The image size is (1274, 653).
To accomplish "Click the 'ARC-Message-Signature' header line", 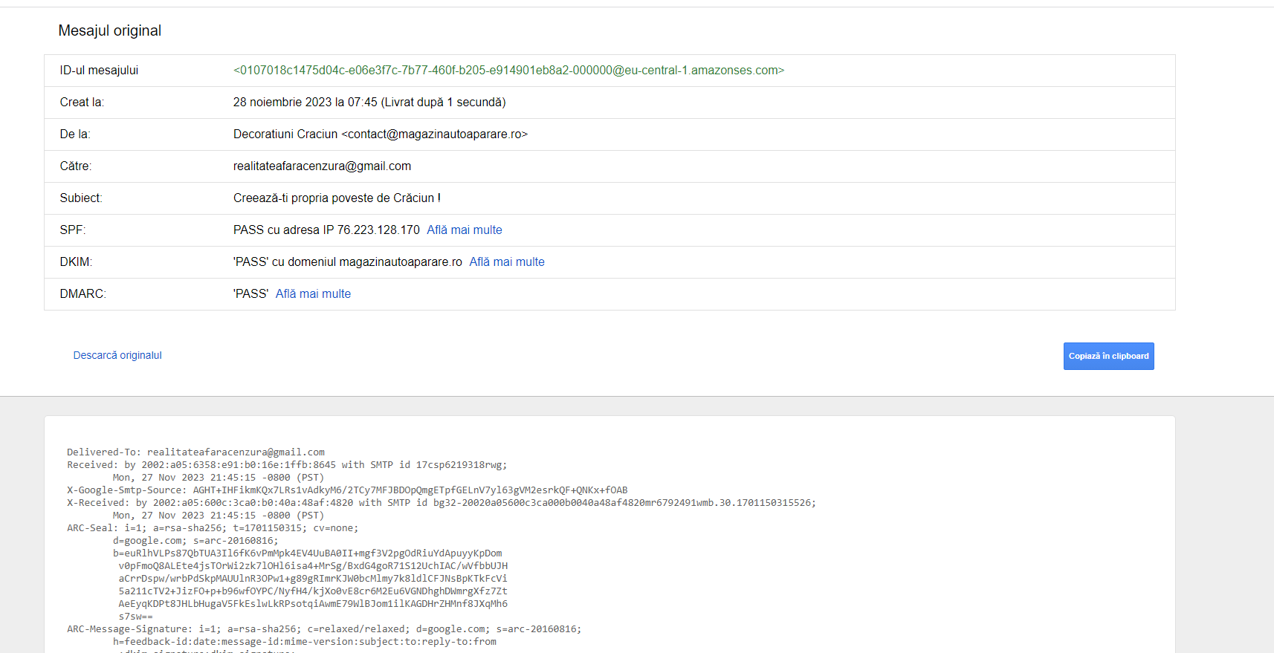I will point(324,629).
